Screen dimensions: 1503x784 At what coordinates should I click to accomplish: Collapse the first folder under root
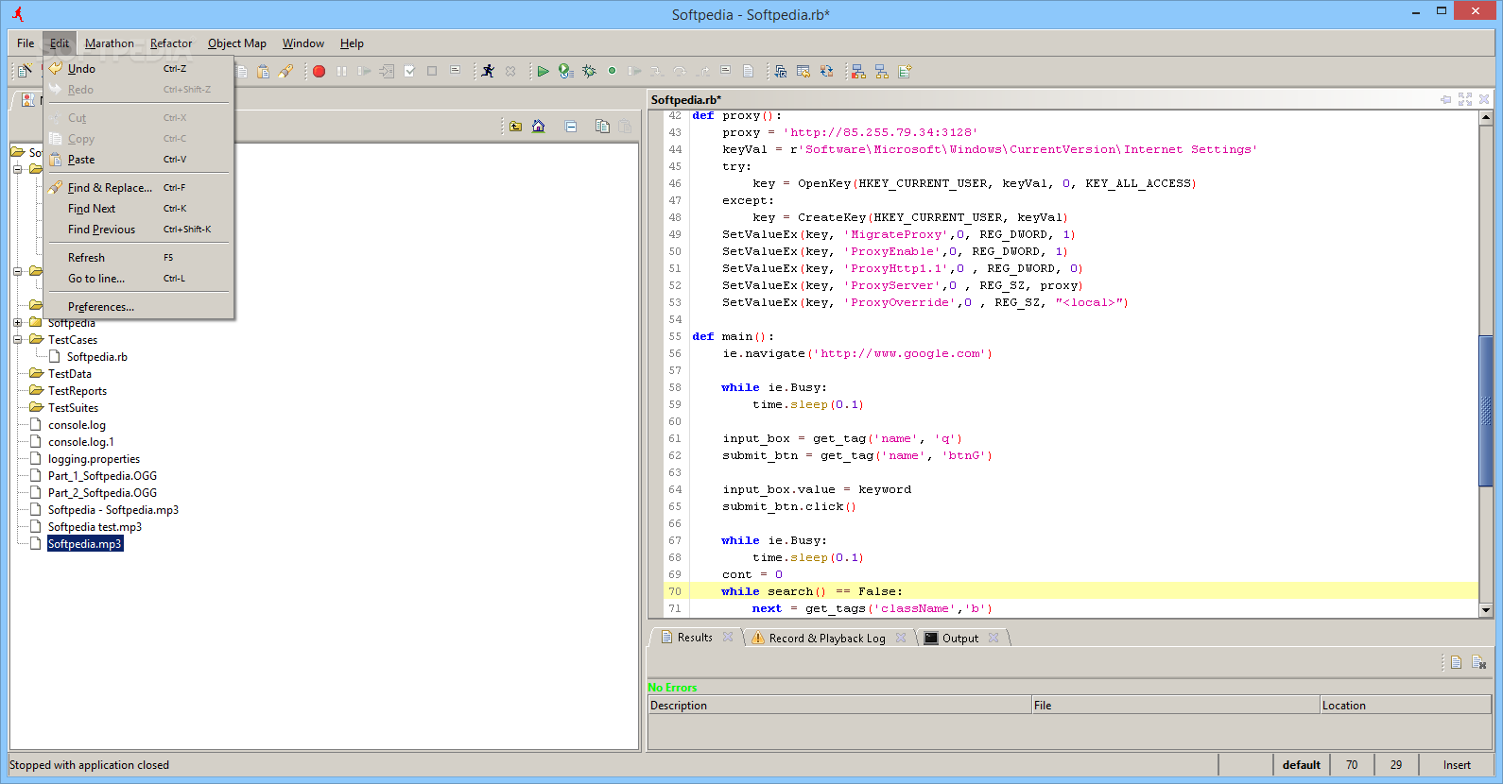(17, 170)
